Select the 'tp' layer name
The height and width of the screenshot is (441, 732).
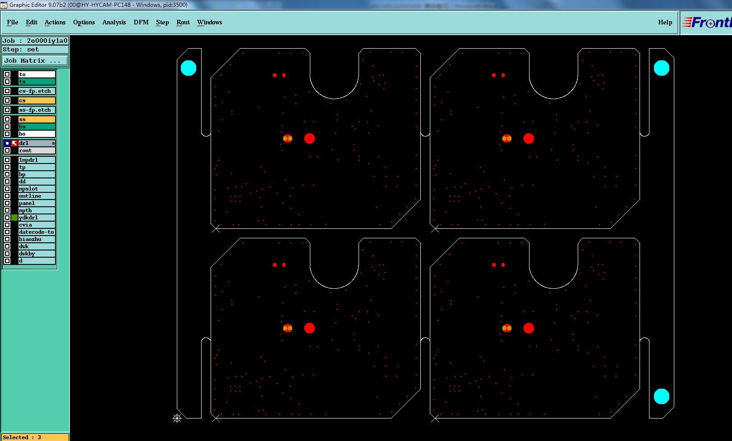coord(37,167)
